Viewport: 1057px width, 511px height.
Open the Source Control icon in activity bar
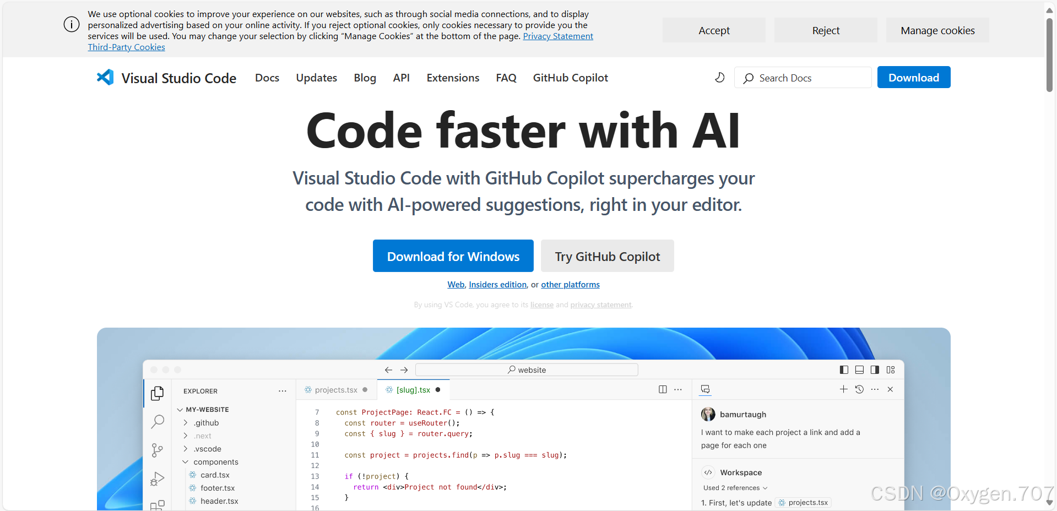158,450
